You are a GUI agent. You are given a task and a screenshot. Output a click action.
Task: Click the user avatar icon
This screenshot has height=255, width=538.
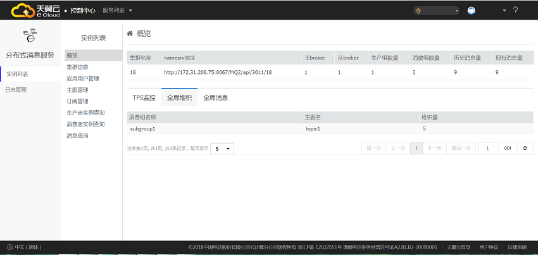[x=472, y=11]
